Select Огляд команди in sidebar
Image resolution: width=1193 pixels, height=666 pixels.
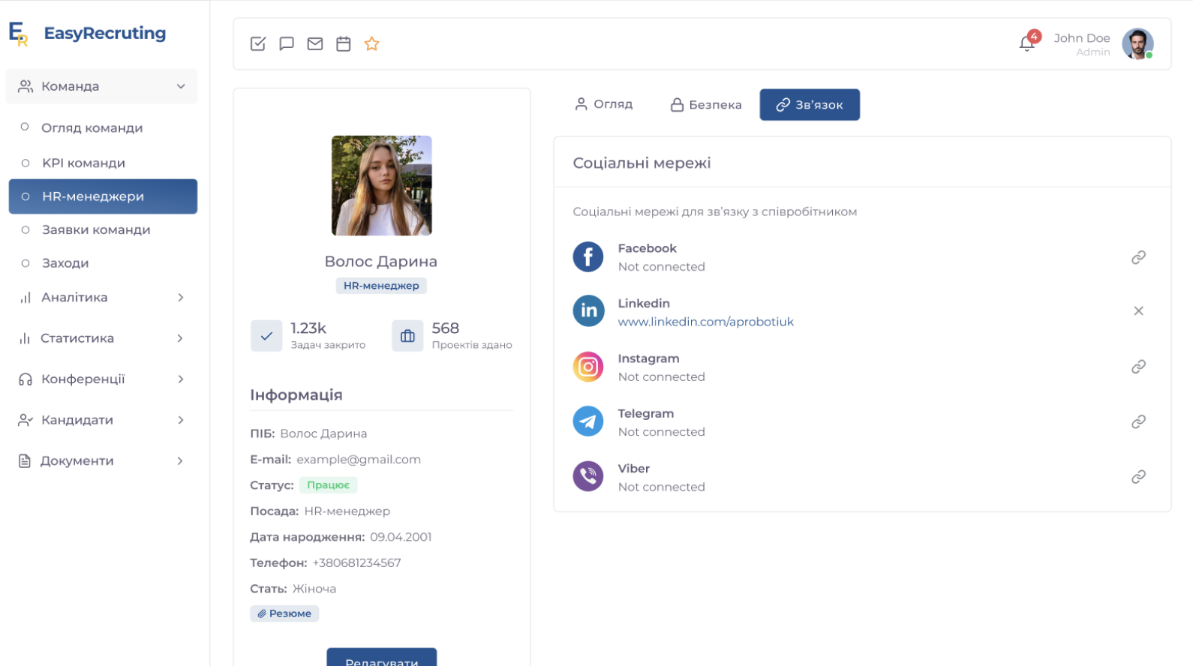click(92, 128)
